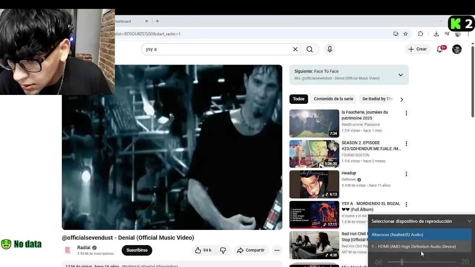475x267 pixels.
Task: Open the Radial channel name
Action: point(84,248)
